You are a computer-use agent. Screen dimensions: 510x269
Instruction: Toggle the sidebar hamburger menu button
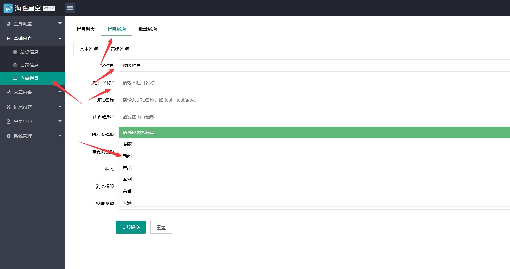click(70, 8)
